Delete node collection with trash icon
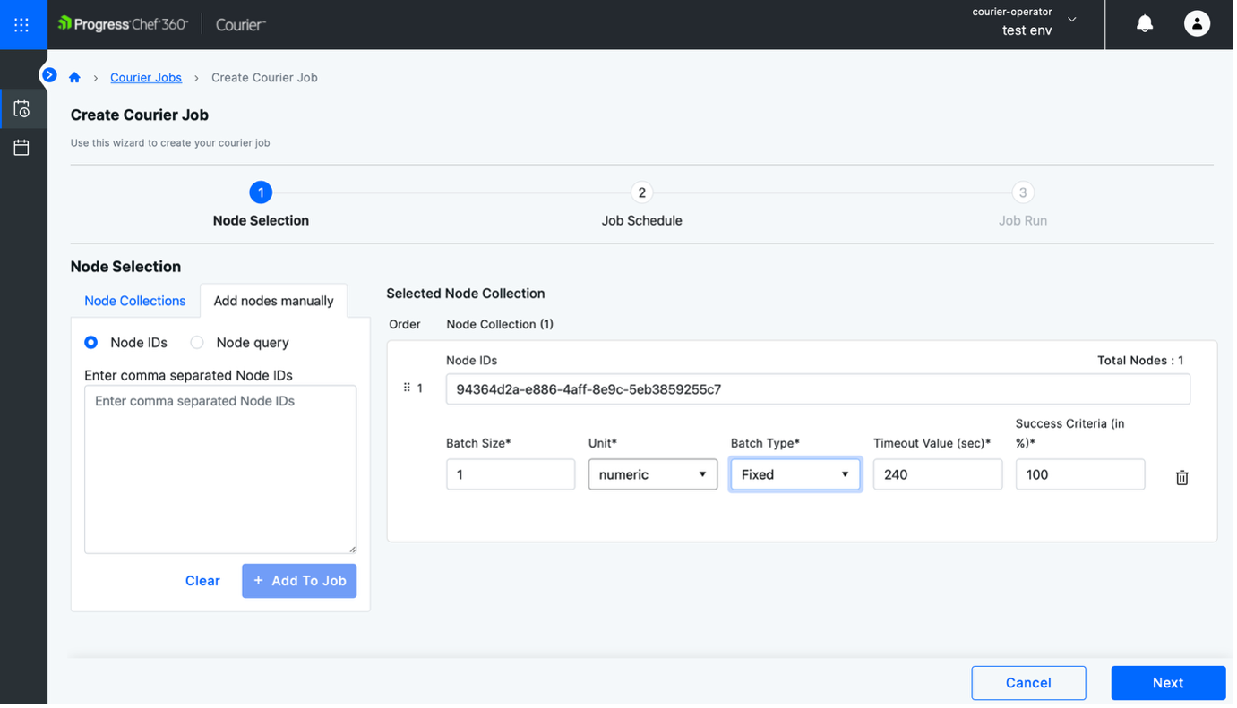The width and height of the screenshot is (1237, 708). tap(1181, 478)
